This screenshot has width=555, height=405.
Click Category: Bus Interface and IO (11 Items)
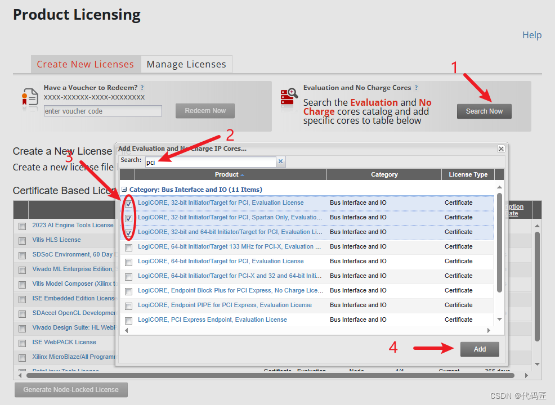(196, 190)
